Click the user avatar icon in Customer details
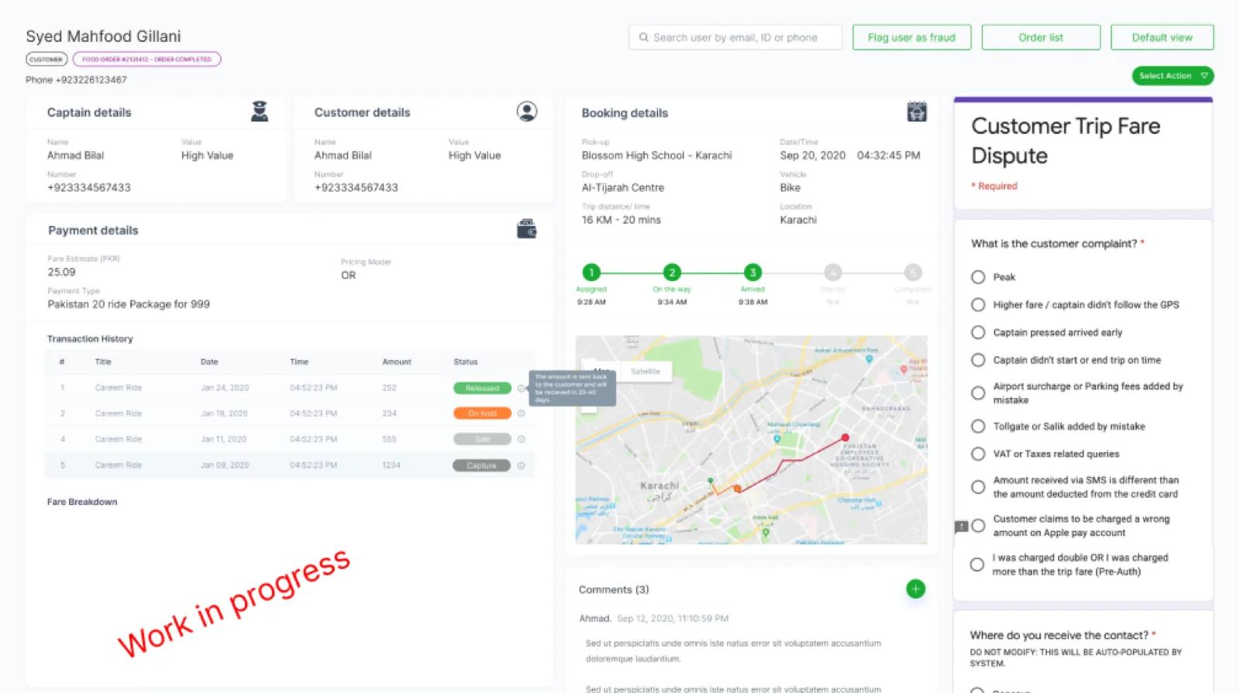 [527, 111]
